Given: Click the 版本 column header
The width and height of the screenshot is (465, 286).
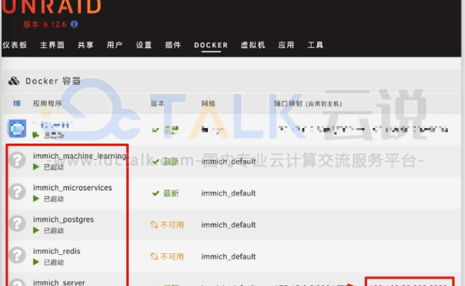Looking at the screenshot, I should 157,103.
